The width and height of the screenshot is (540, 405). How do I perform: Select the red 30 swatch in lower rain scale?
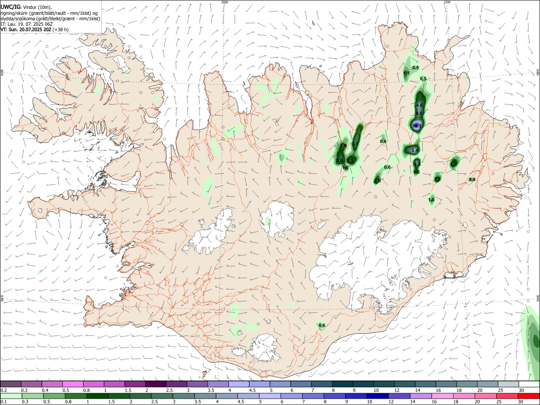point(529,396)
